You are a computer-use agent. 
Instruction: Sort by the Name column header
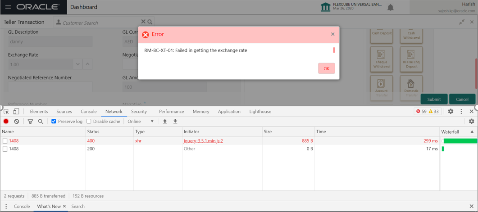(x=43, y=131)
